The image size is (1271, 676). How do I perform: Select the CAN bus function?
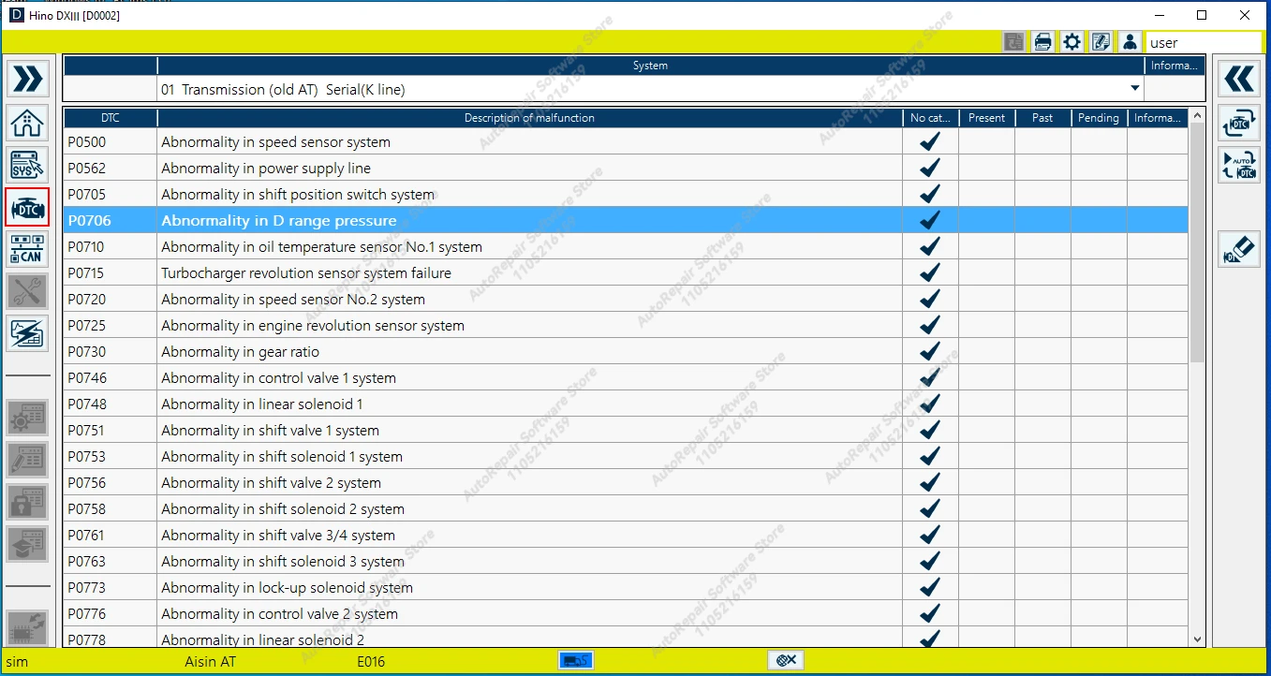[x=27, y=249]
